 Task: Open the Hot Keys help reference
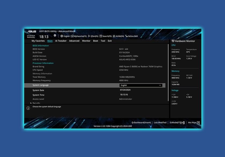tap(193, 122)
